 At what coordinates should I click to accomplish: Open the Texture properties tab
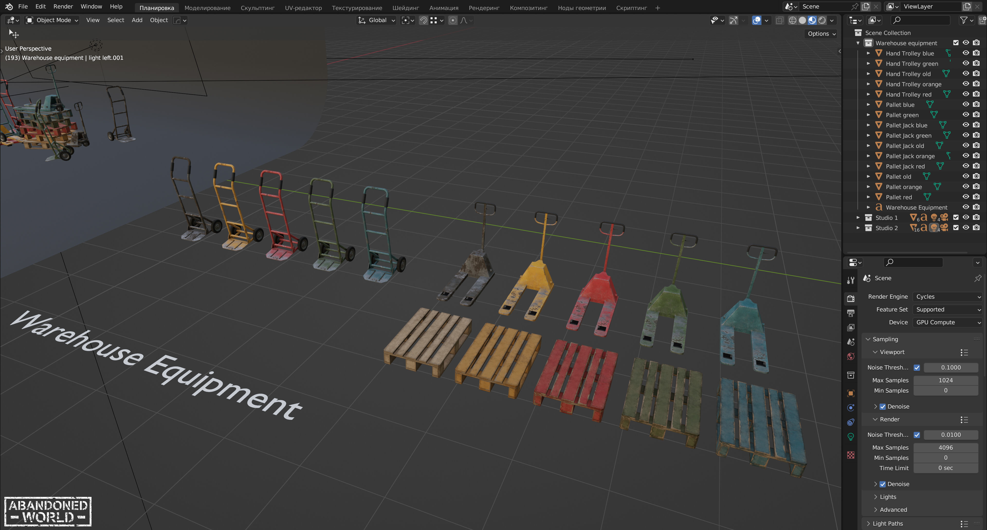click(851, 455)
